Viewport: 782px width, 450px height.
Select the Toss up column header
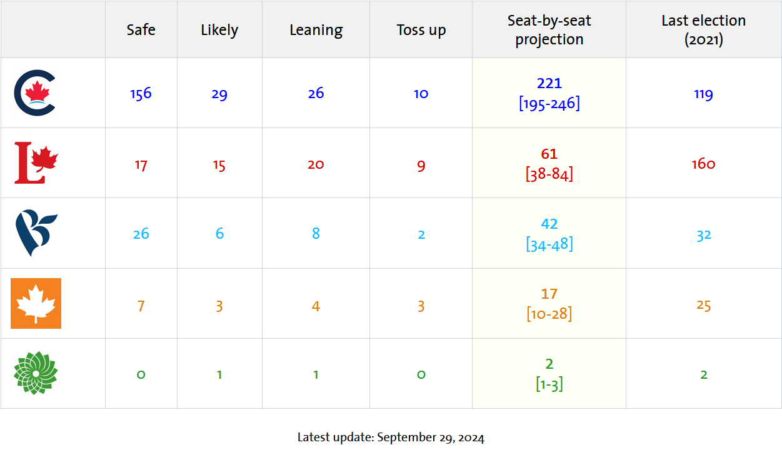pos(421,30)
